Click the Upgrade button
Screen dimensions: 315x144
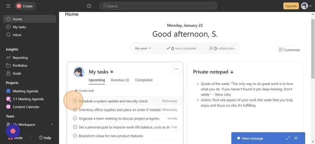tap(291, 6)
